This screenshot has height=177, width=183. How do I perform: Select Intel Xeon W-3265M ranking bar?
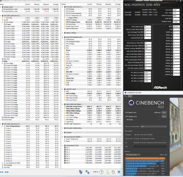pyautogui.click(x=145, y=164)
